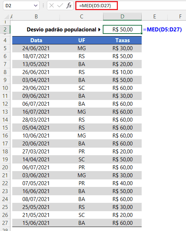Click the 'Taxas' table header
186x231 pixels.
pos(123,40)
